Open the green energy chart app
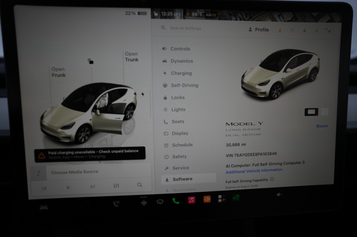 pyautogui.click(x=236, y=197)
